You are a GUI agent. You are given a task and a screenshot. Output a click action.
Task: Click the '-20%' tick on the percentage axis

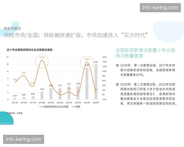[104, 100]
